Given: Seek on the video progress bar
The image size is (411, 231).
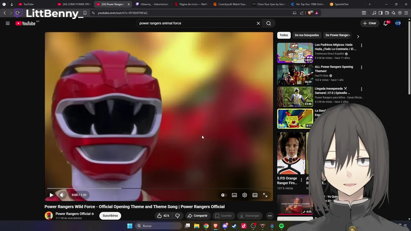Looking at the screenshot, I should [x=159, y=188].
